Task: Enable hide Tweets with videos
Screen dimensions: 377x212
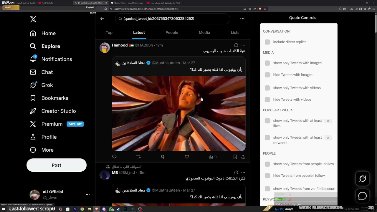Action: point(267,100)
